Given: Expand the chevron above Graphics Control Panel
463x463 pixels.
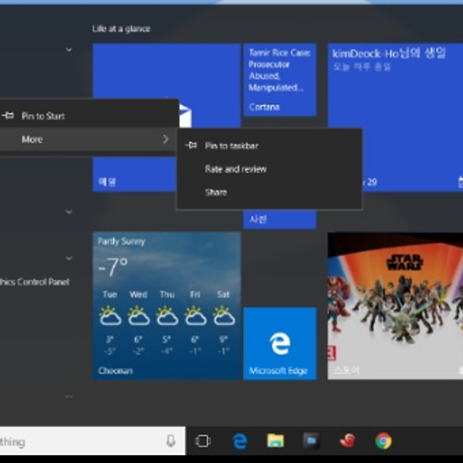Looking at the screenshot, I should coord(69,258).
